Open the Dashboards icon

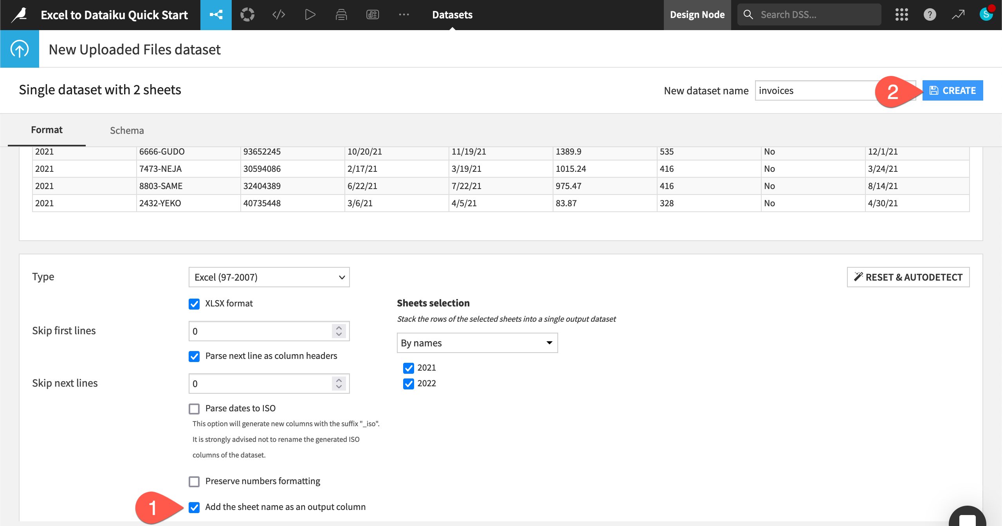coord(372,14)
